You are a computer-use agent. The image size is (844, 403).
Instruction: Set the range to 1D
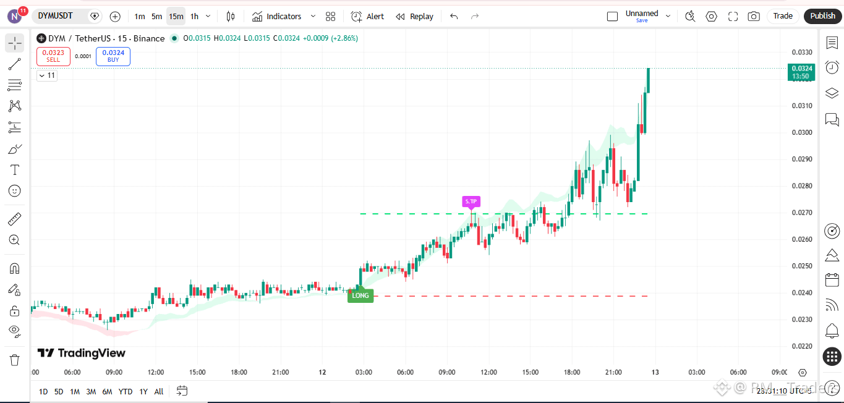pos(43,391)
